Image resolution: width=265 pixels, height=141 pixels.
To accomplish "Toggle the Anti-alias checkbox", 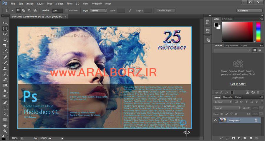I will pyautogui.click(x=67, y=11).
